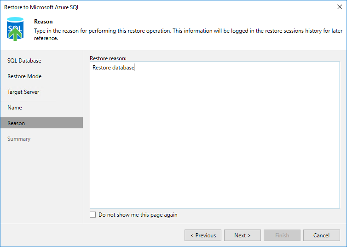This screenshot has width=347, height=247.
Task: Select the Reason step in sidebar
Action: (16, 123)
